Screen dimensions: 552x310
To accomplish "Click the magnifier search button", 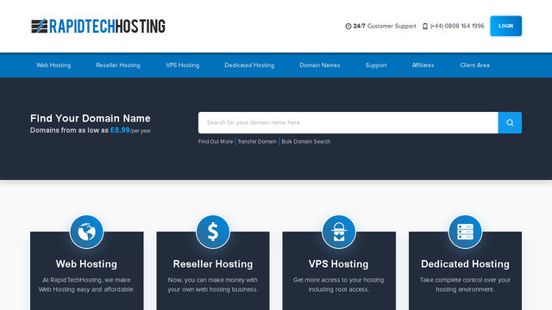I will (x=510, y=122).
